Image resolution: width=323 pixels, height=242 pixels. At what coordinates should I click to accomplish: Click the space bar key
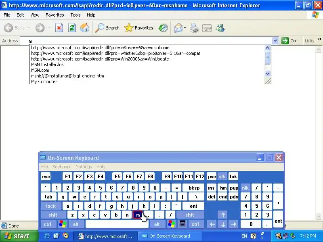pyautogui.click(x=117, y=224)
